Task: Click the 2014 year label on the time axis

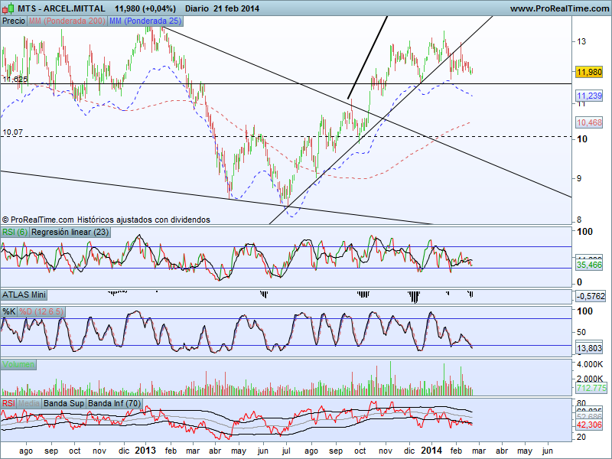Action: pyautogui.click(x=431, y=451)
